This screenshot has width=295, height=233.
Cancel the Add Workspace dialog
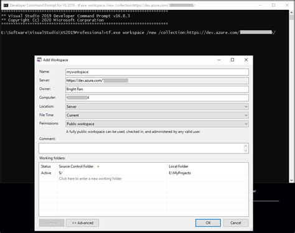236,223
